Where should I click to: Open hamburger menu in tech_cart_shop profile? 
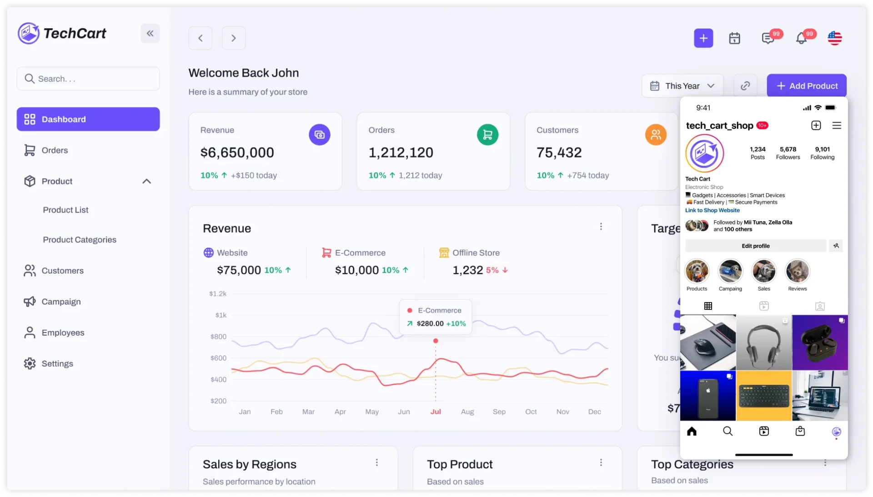coord(837,125)
